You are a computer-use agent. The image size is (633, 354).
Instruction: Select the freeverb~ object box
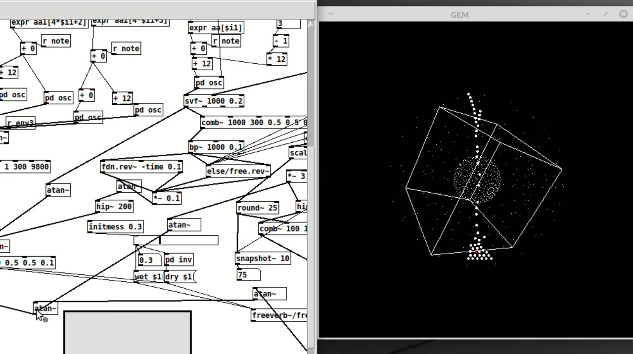(x=279, y=315)
